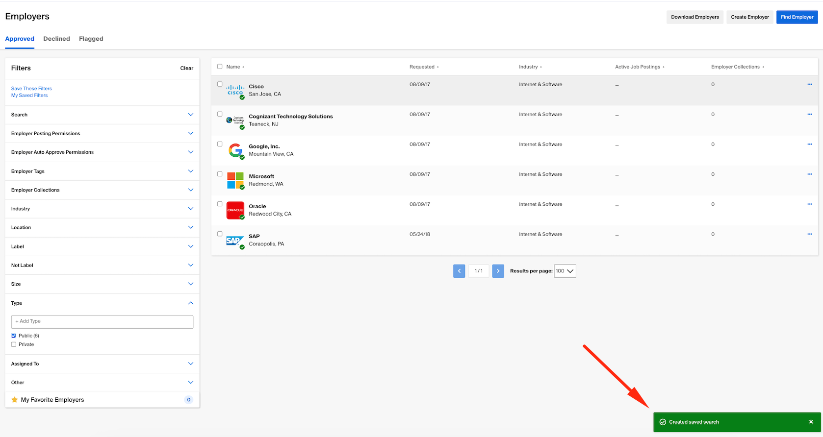Sort the table by Requested date
Image resolution: width=823 pixels, height=437 pixels.
(424, 67)
